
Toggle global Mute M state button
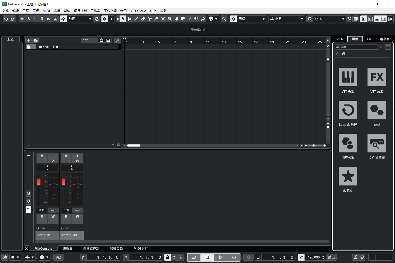[x=22, y=19]
